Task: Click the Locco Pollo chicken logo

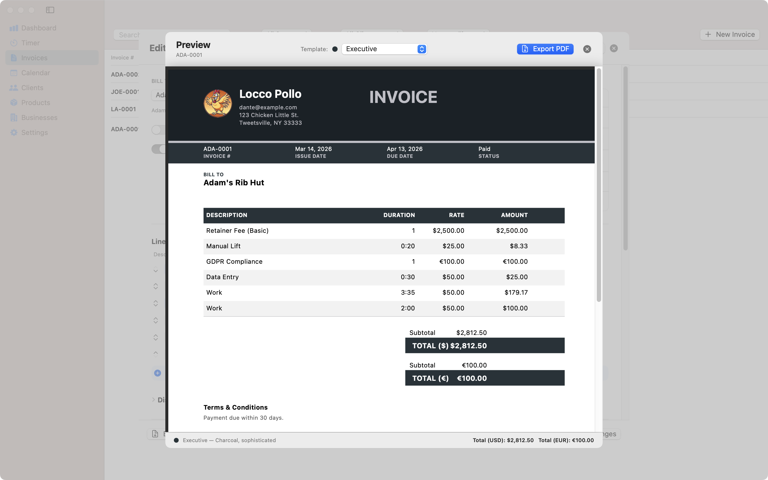Action: click(218, 103)
